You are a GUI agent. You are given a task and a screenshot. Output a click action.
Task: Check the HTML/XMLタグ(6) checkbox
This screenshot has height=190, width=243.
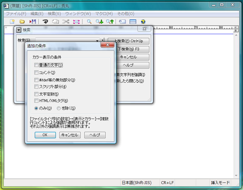36,101
